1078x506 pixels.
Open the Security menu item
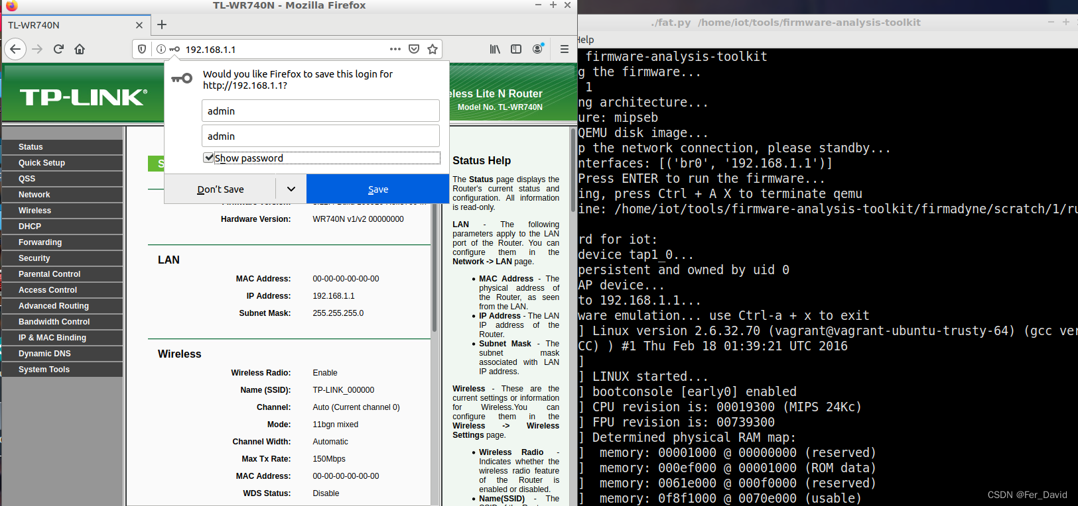tap(62, 258)
